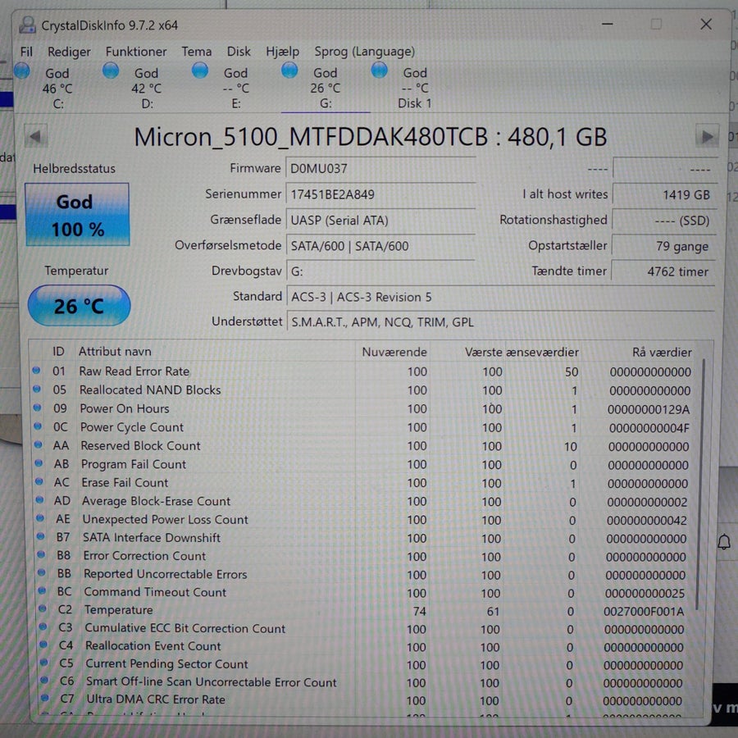Click the status dot for Reallocation Event Count
Viewport: 738px width, 738px height.
[43, 645]
